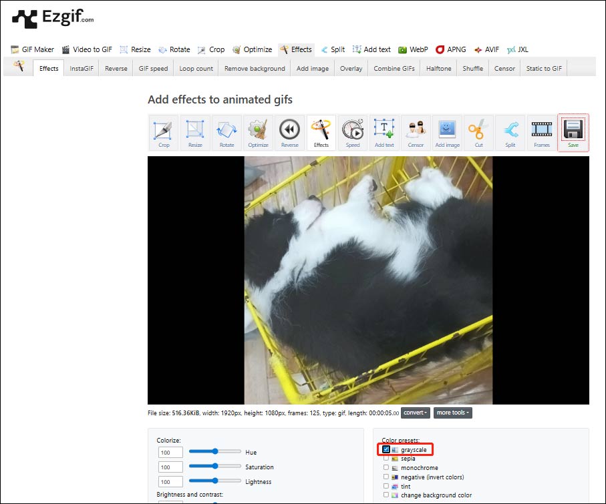Click the convert button
This screenshot has height=504, width=606.
pos(415,413)
